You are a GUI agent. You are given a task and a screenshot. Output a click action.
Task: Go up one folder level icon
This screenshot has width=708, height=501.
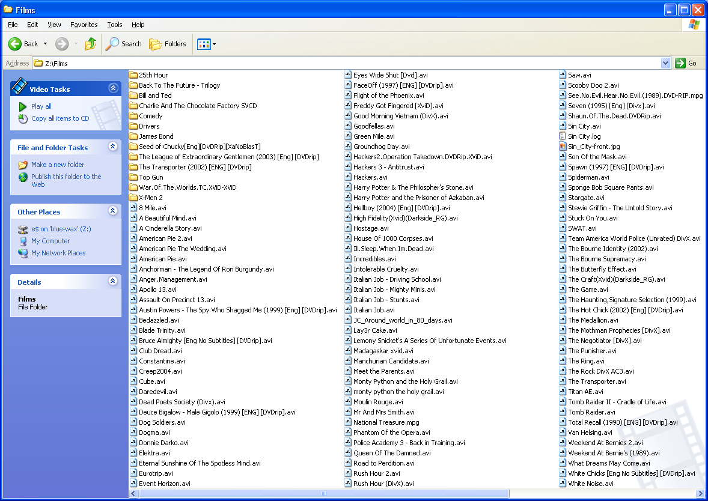click(91, 44)
